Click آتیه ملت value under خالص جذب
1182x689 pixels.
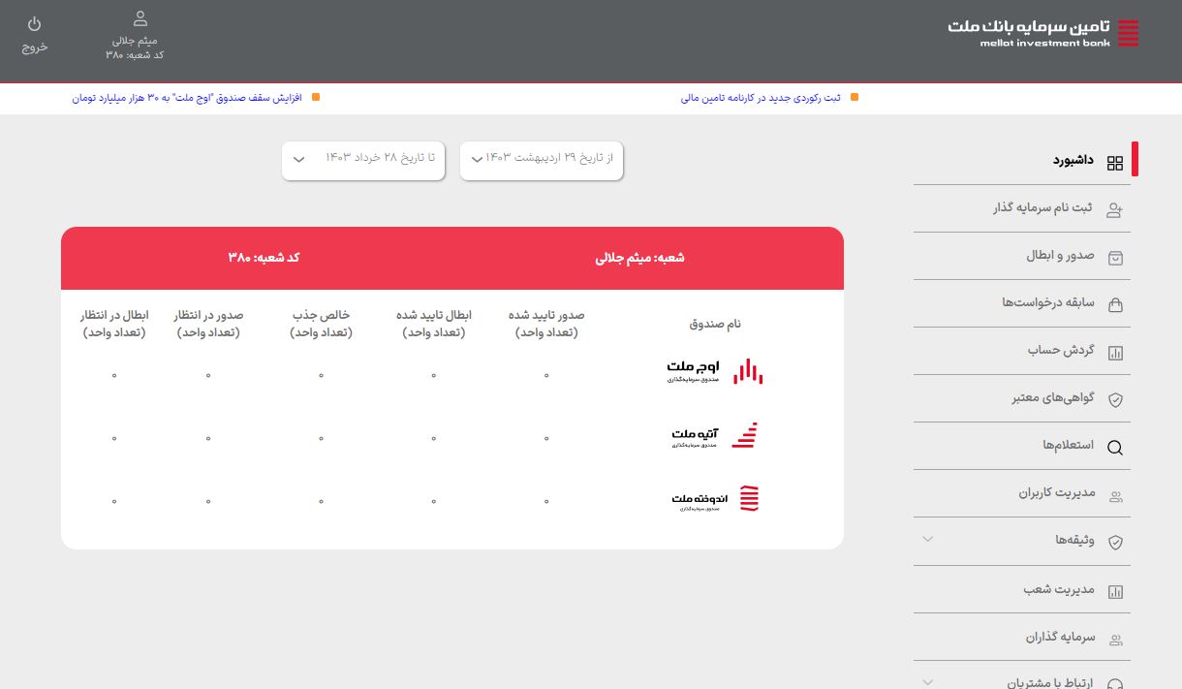[x=321, y=438]
